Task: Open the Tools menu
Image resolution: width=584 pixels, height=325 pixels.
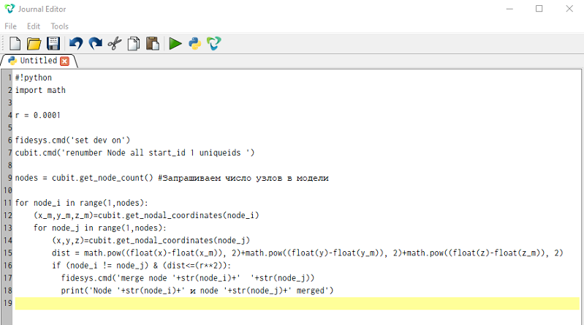Action: pyautogui.click(x=60, y=26)
